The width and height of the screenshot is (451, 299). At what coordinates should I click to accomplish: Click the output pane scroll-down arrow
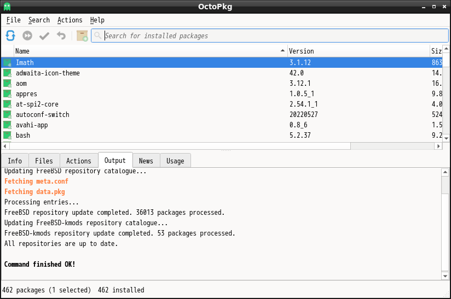[x=445, y=276]
